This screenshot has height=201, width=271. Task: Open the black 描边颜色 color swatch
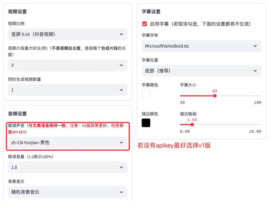tap(146, 123)
